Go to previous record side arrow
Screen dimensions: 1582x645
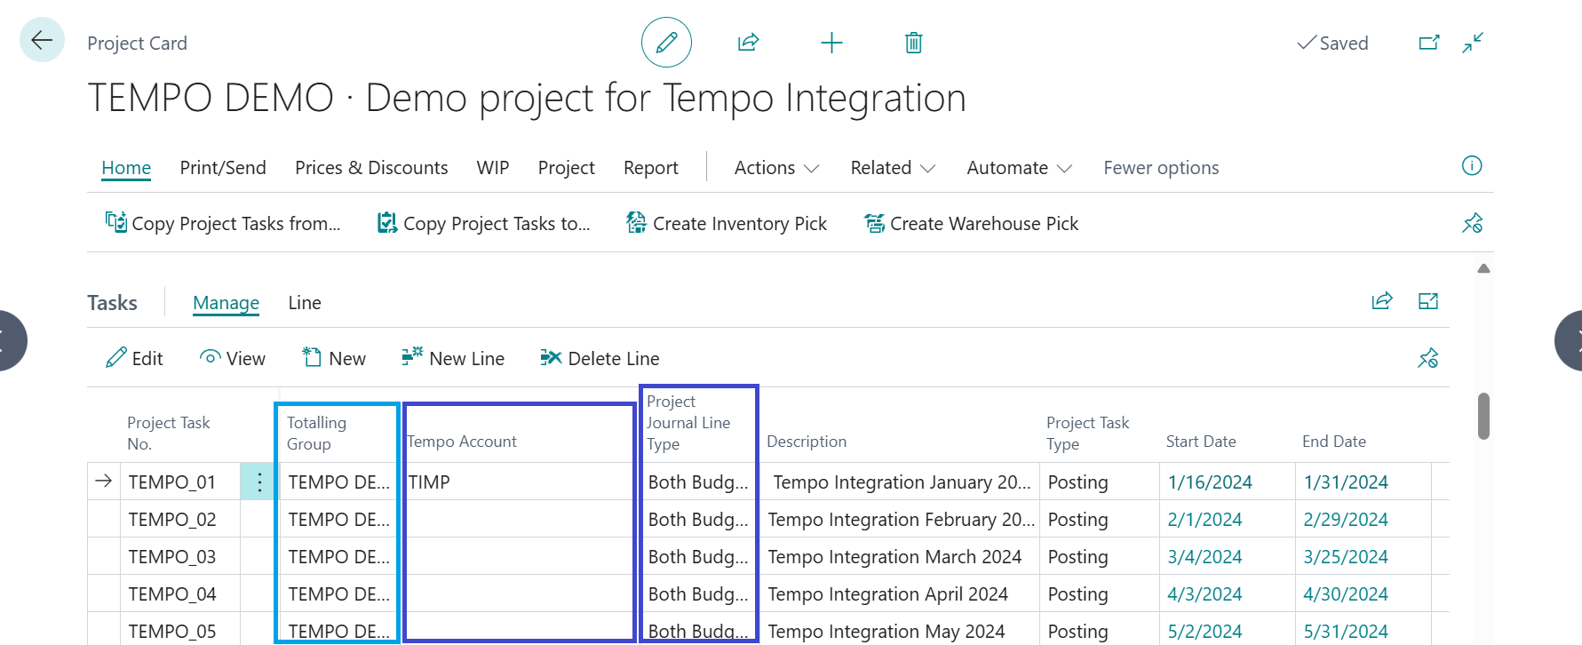(x=9, y=340)
